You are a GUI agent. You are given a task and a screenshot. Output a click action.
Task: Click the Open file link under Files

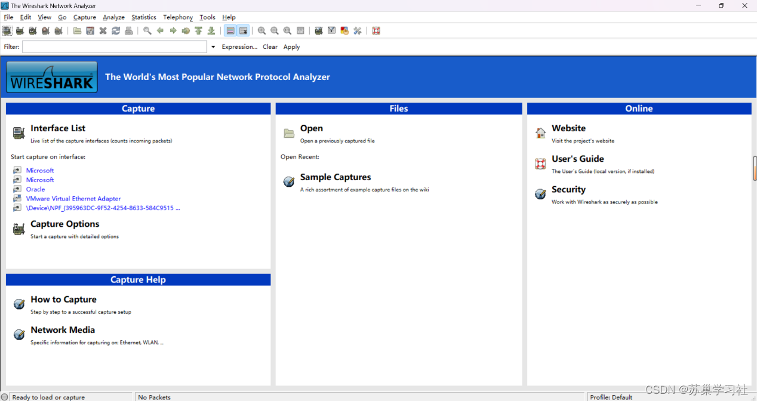pos(312,128)
